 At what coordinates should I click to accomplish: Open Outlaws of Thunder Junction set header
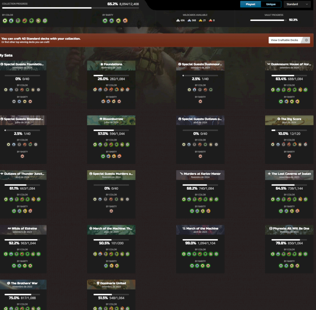click(23, 175)
